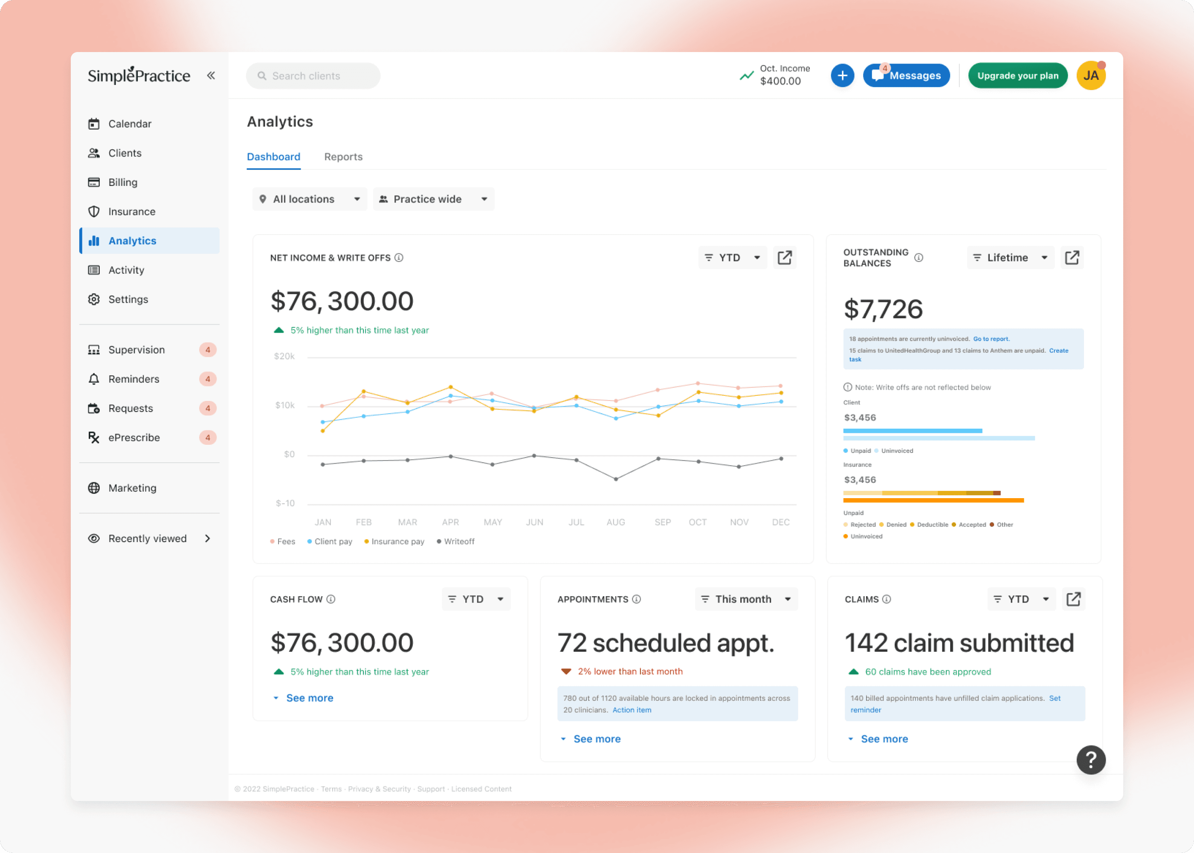Click the Cash Flow info icon
The width and height of the screenshot is (1194, 853).
coord(331,599)
